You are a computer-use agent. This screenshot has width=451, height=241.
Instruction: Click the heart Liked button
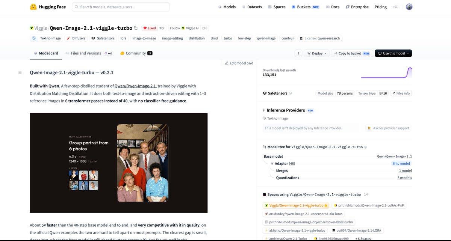coord(149,28)
